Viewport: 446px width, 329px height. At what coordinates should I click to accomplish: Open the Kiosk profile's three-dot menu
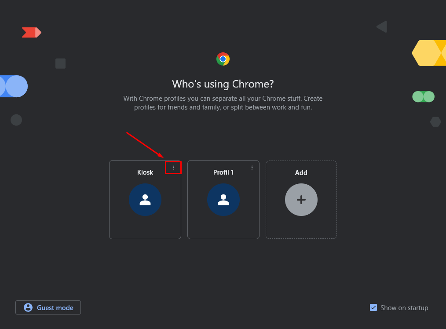click(173, 168)
